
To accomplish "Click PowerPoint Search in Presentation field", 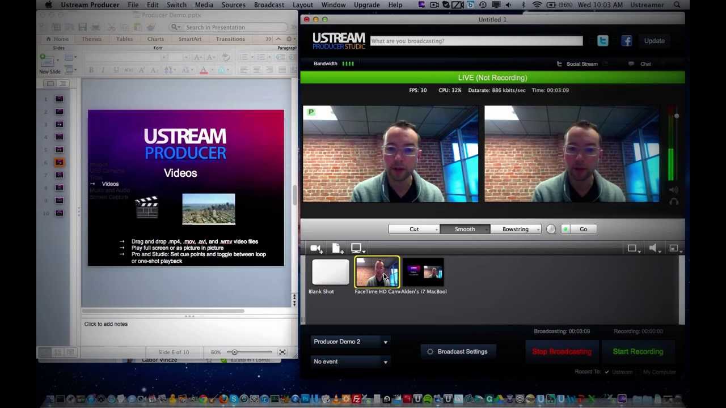I will click(229, 27).
